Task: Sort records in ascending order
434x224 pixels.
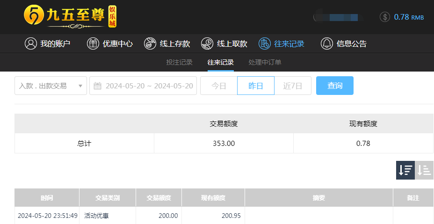Action: click(x=424, y=170)
